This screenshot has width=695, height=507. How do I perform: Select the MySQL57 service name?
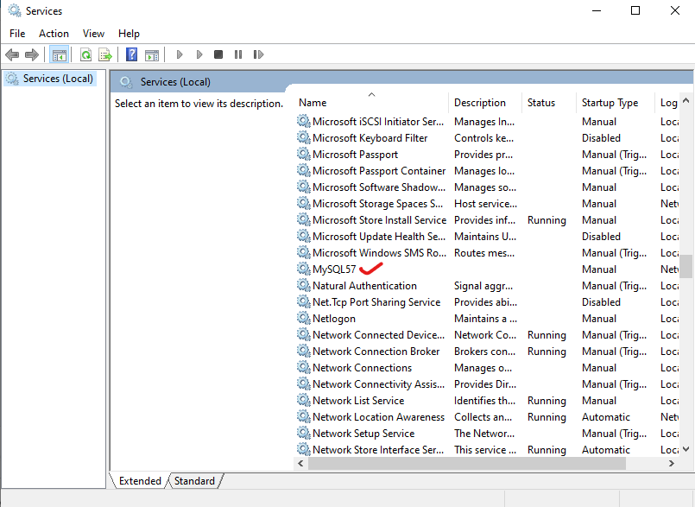point(334,269)
